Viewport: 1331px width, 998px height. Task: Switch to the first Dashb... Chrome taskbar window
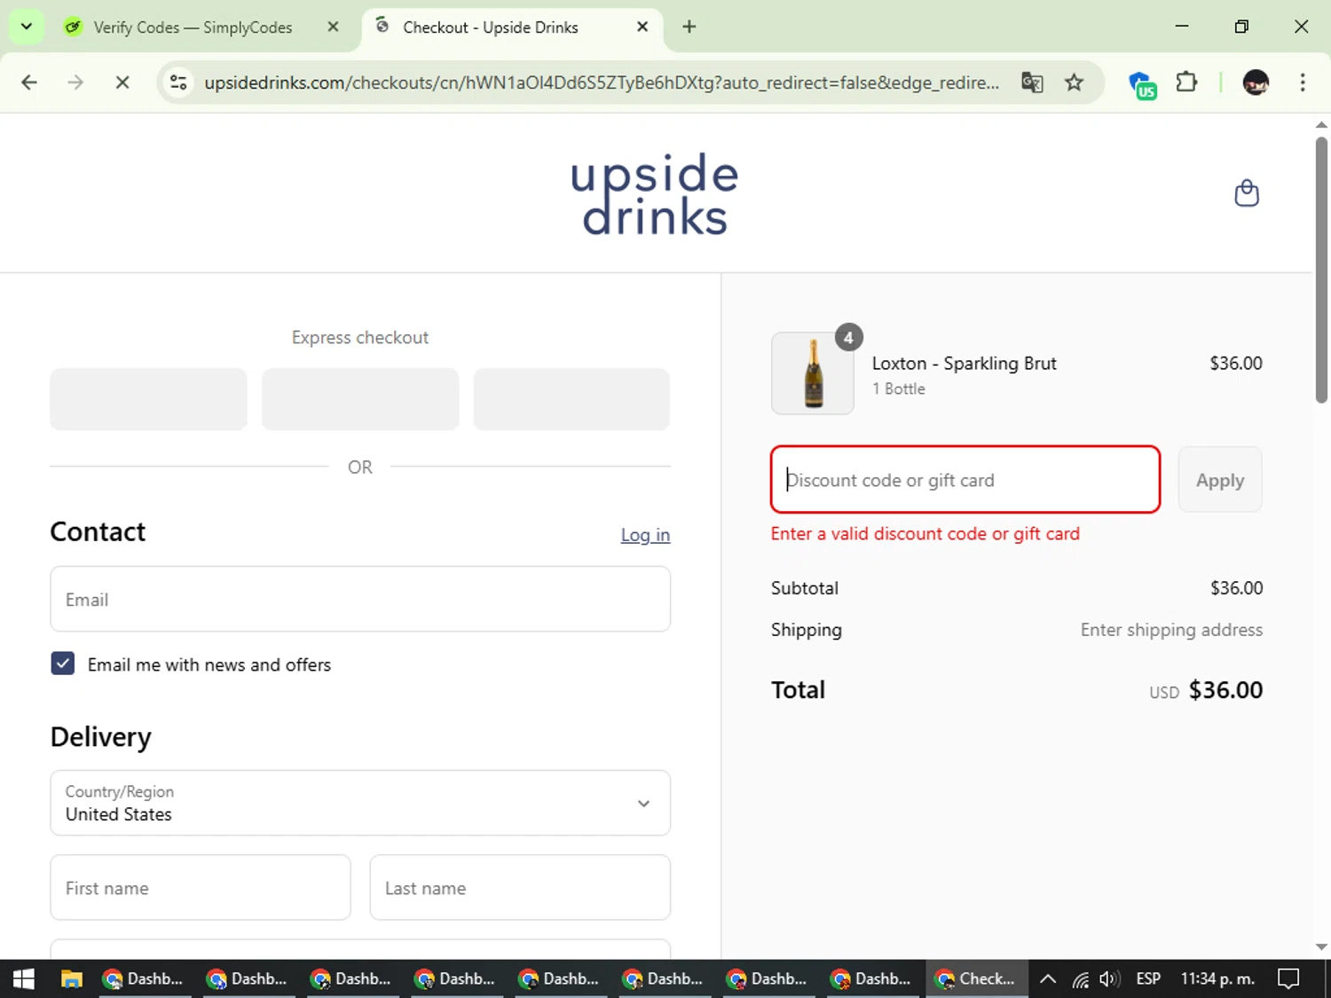click(x=144, y=978)
